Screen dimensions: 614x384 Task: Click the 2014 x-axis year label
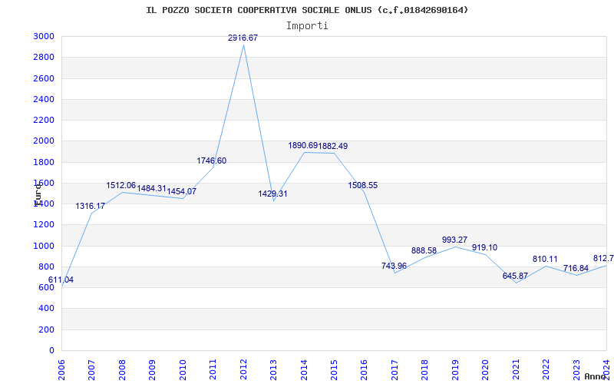point(304,370)
